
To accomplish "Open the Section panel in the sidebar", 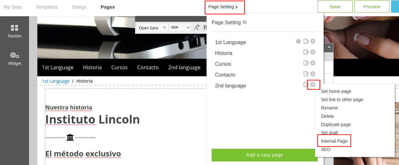I will [15, 31].
